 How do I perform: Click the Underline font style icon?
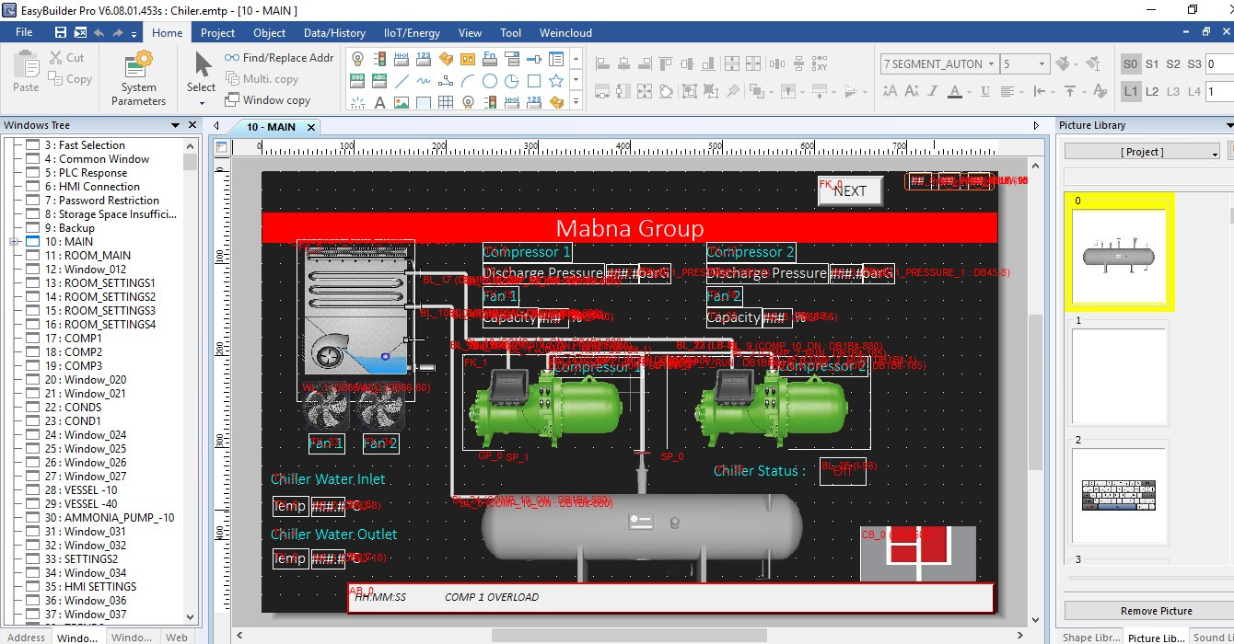[985, 92]
